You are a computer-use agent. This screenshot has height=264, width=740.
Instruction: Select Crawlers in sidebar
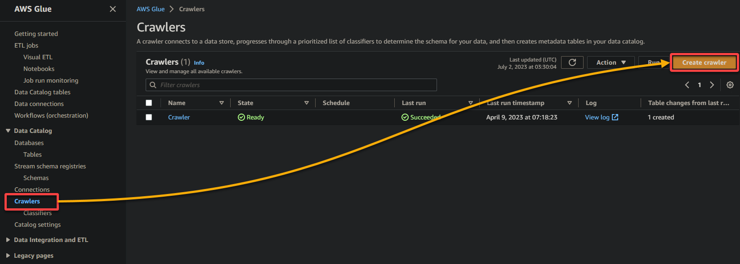27,201
